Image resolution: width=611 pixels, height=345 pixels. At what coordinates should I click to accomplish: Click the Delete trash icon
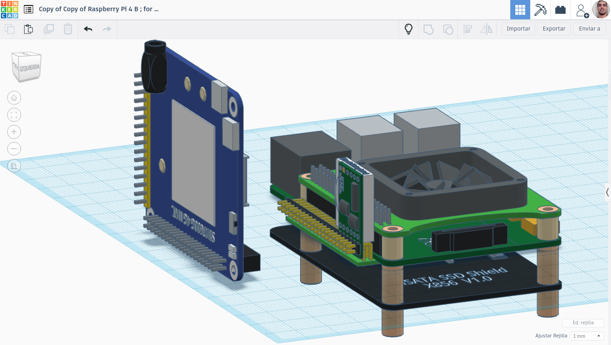tap(68, 29)
